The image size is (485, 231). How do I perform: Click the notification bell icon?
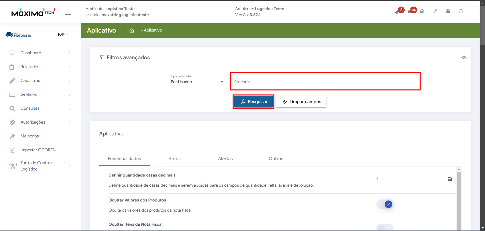(410, 12)
